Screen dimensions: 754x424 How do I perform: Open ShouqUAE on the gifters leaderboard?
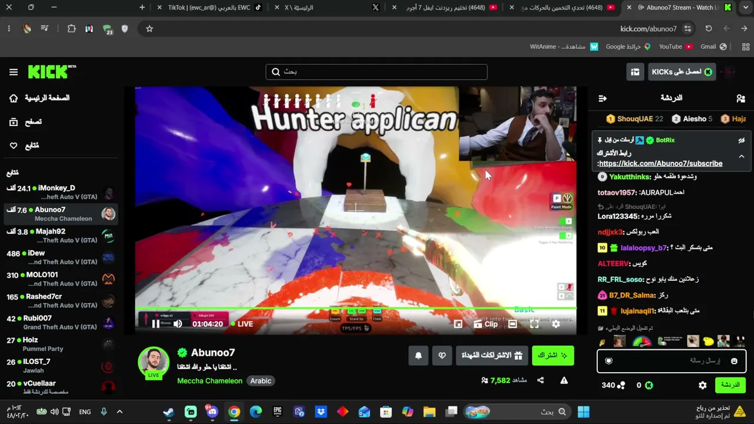coord(634,119)
